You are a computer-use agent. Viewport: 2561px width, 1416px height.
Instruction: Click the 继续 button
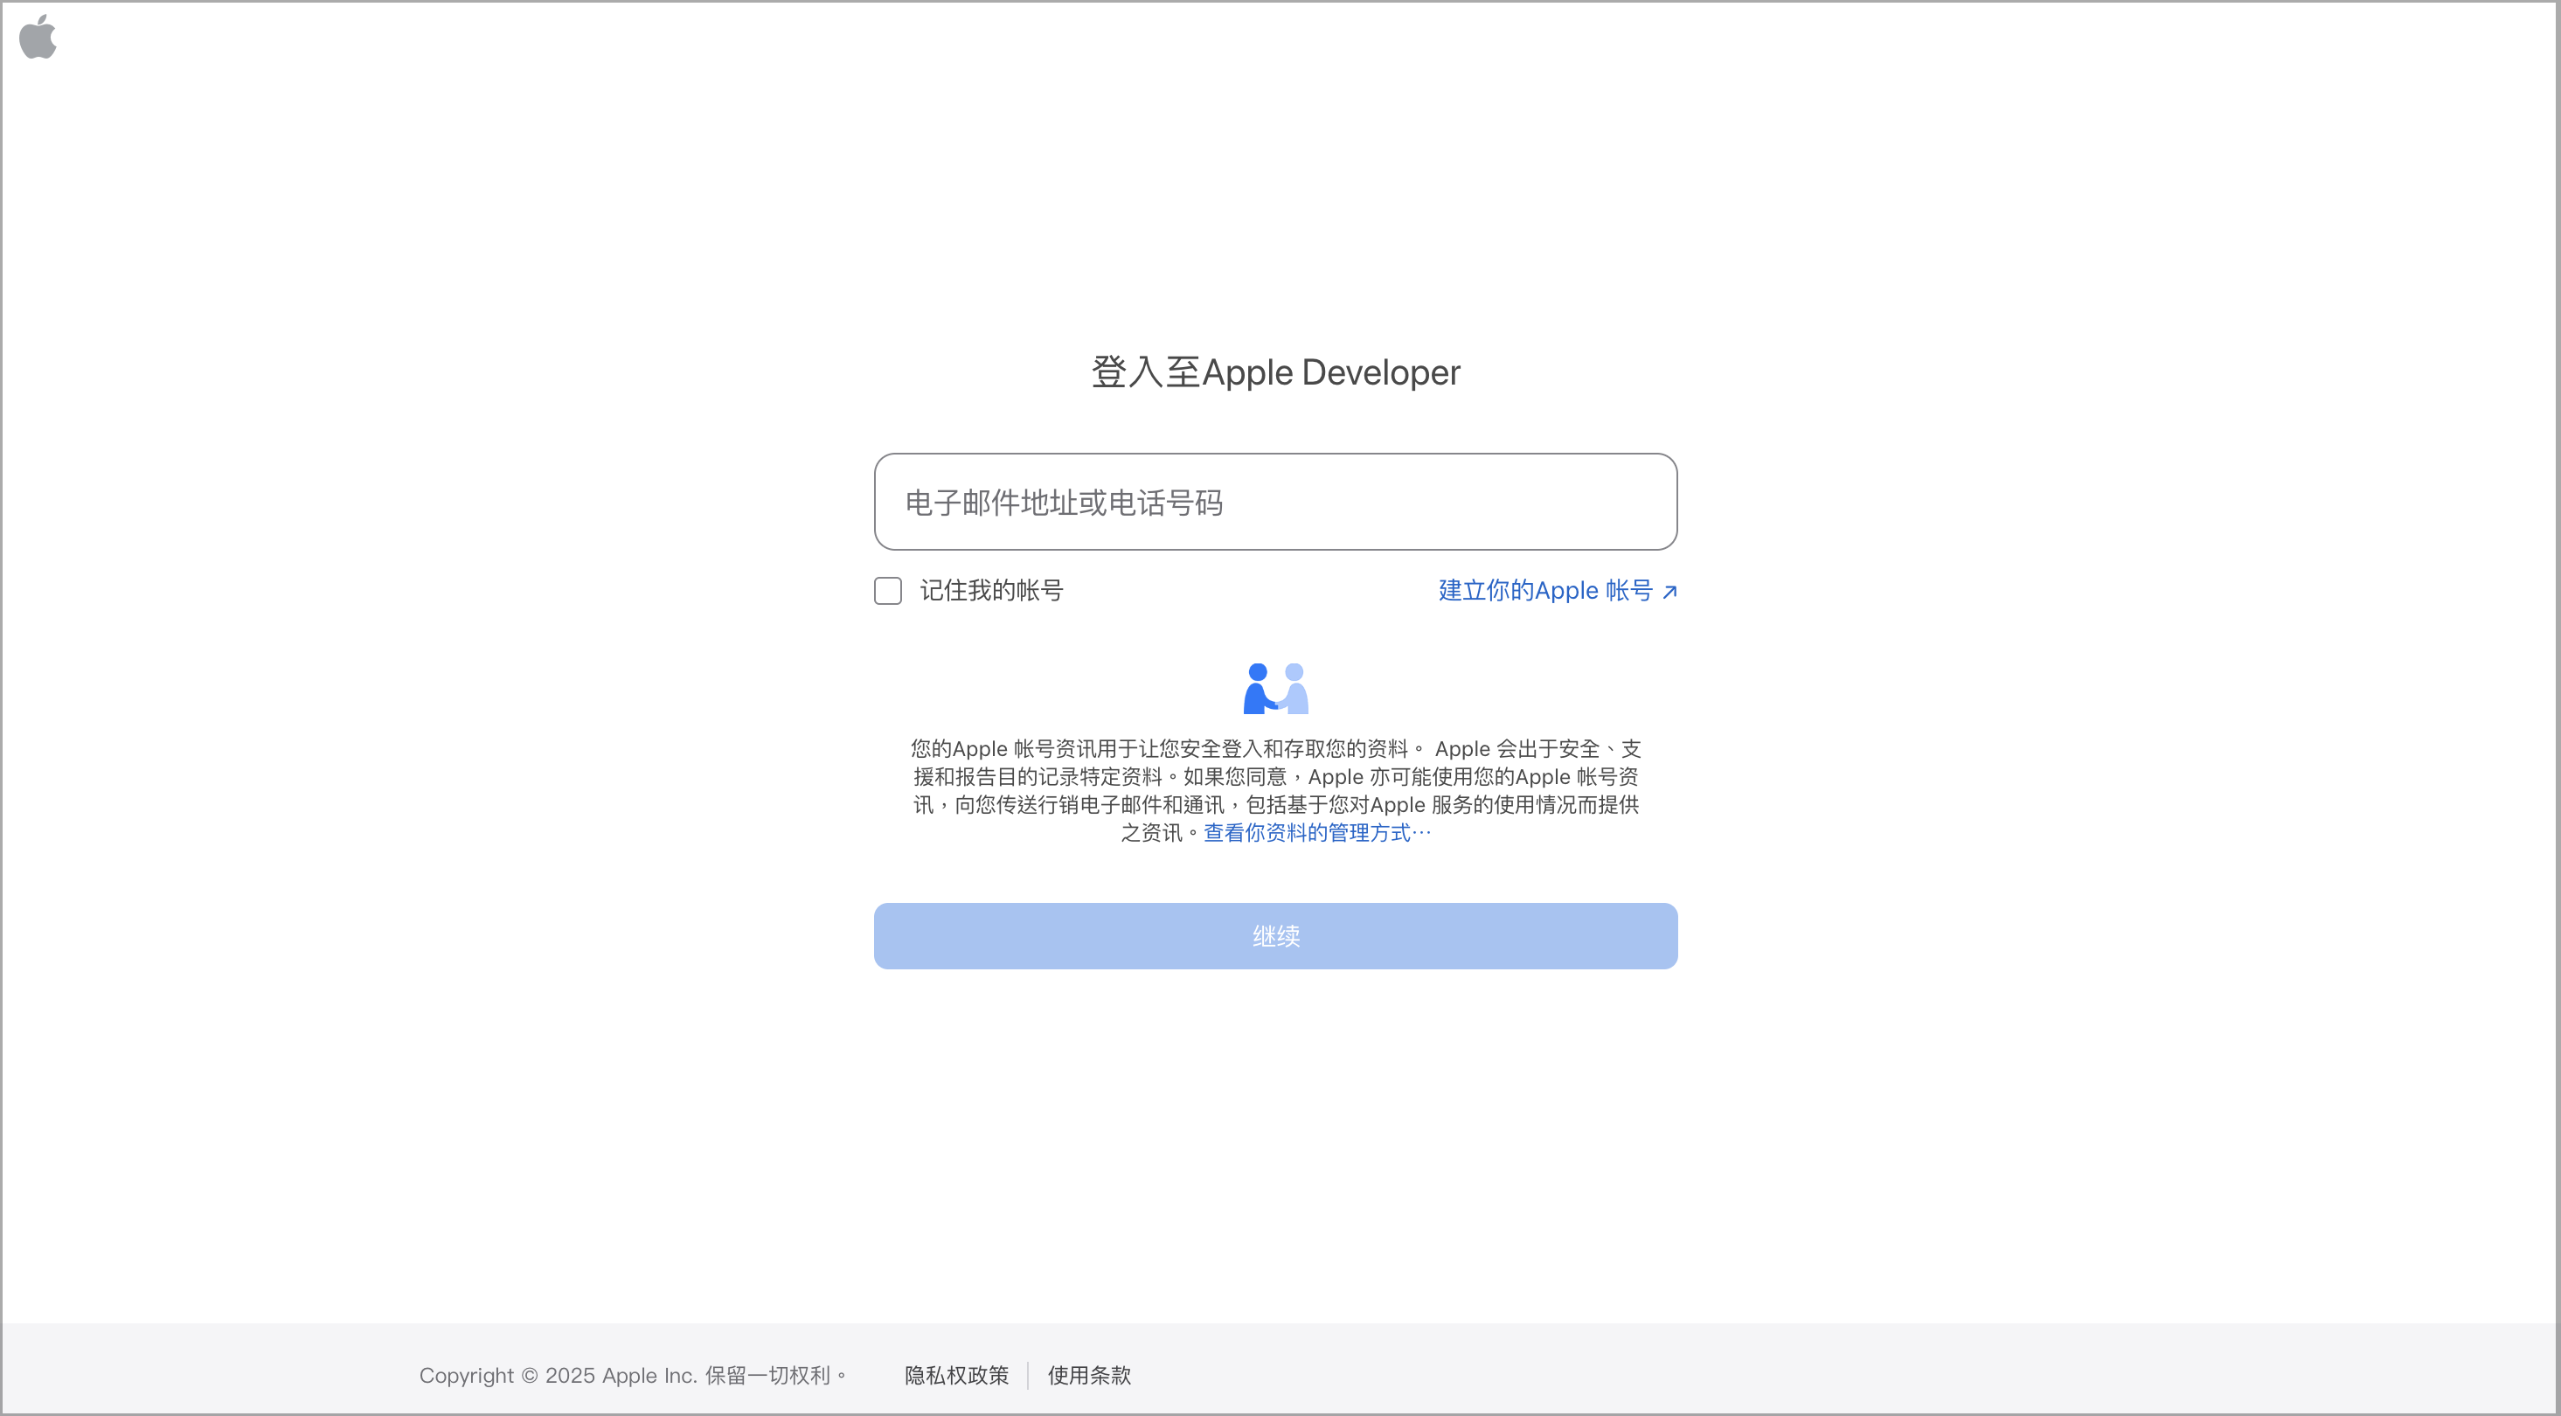[x=1275, y=936]
